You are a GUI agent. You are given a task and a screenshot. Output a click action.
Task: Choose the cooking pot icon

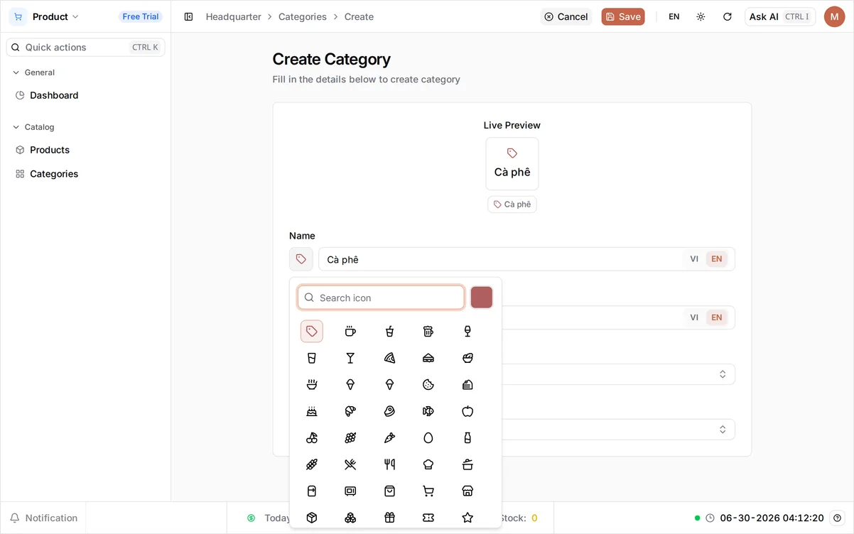point(467,464)
